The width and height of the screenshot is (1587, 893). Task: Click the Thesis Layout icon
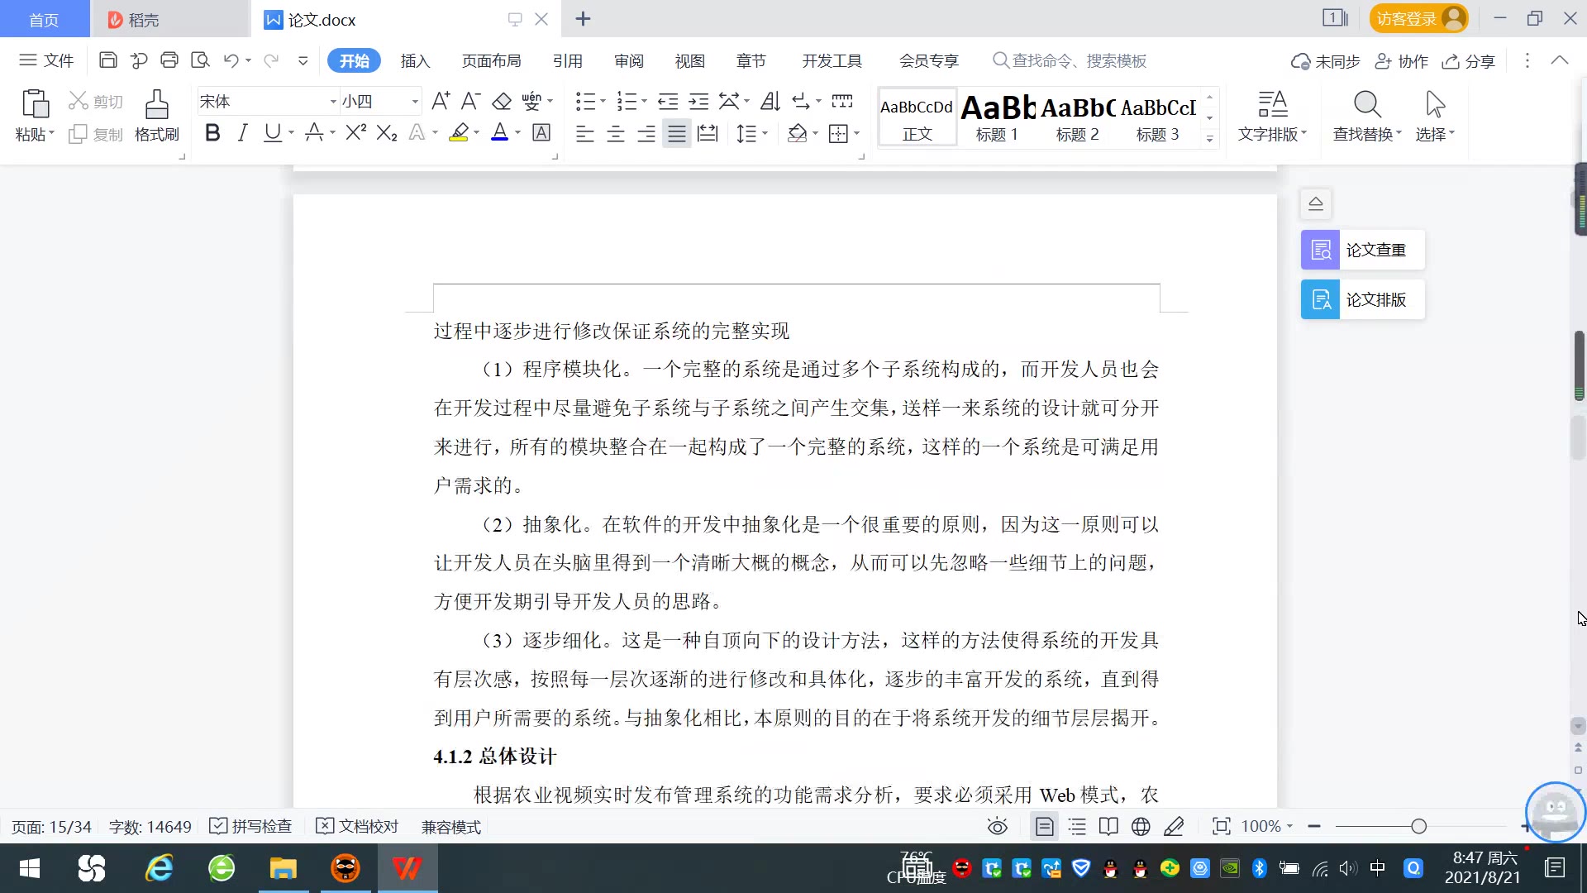[x=1320, y=299]
